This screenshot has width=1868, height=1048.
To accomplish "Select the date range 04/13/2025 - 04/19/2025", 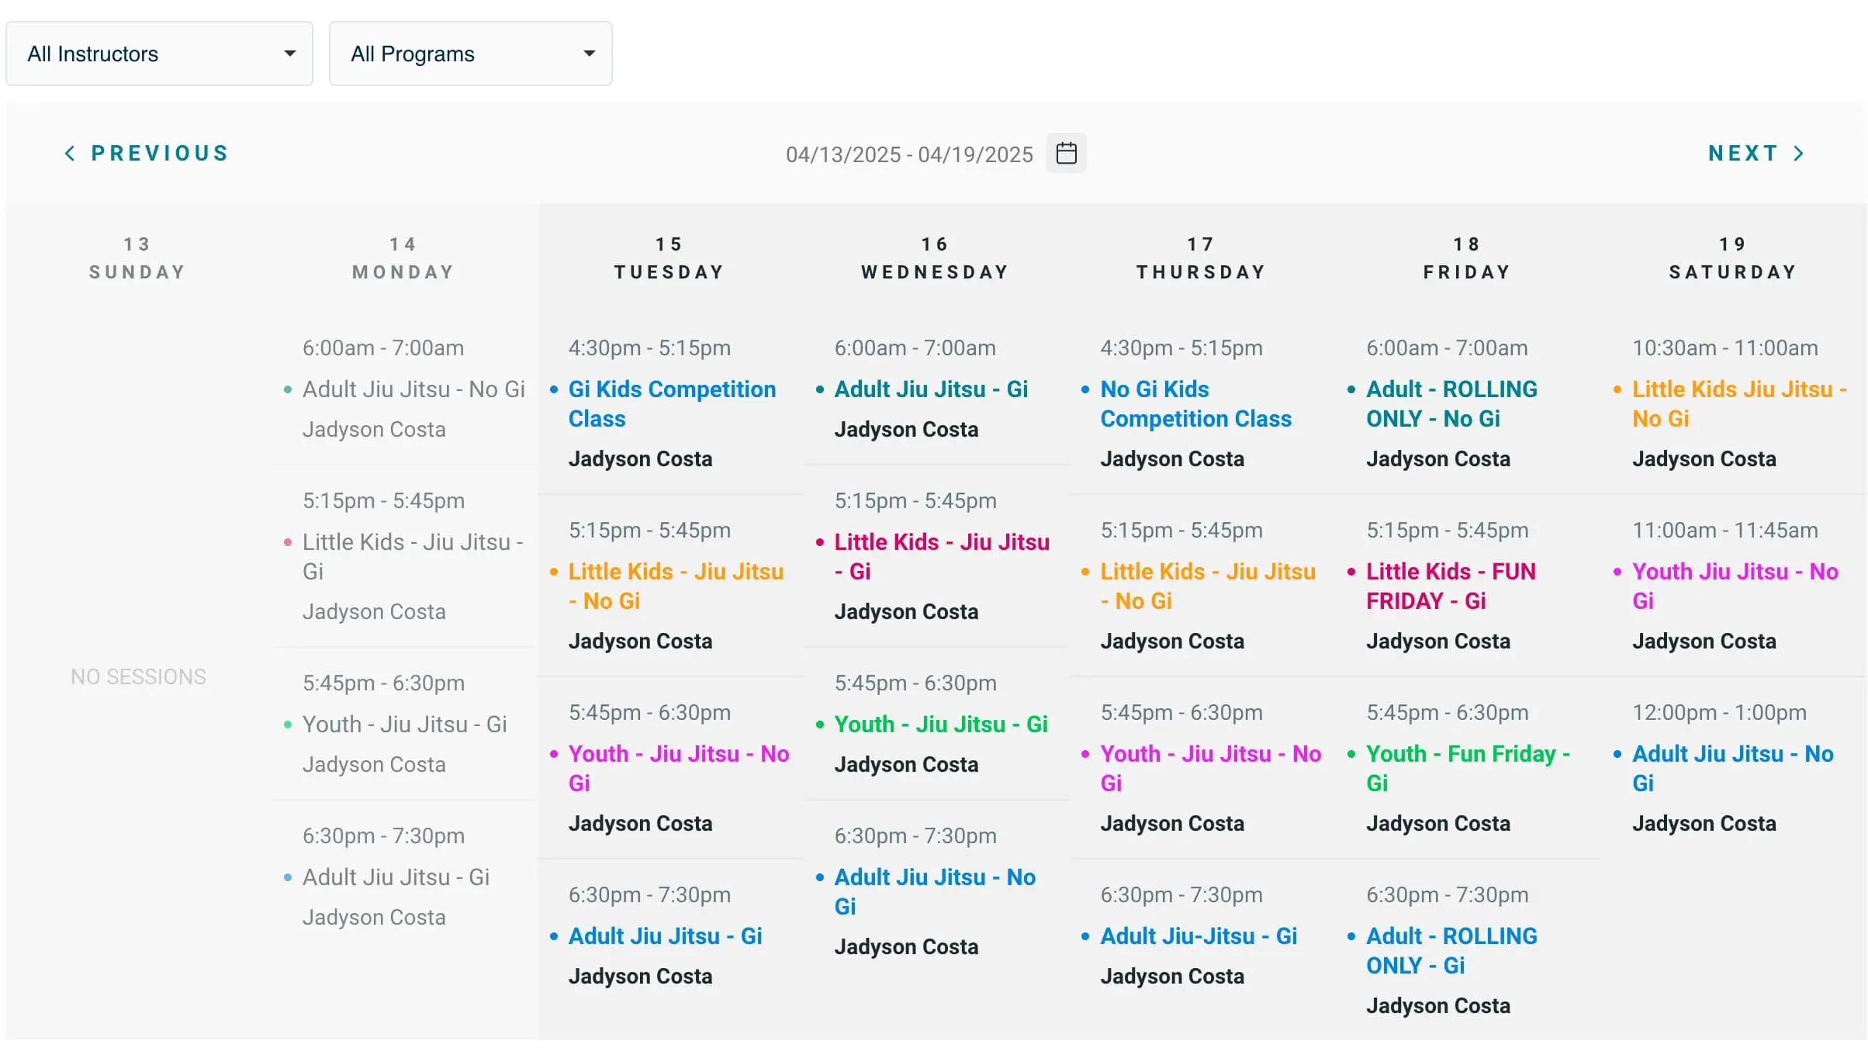I will tap(908, 154).
